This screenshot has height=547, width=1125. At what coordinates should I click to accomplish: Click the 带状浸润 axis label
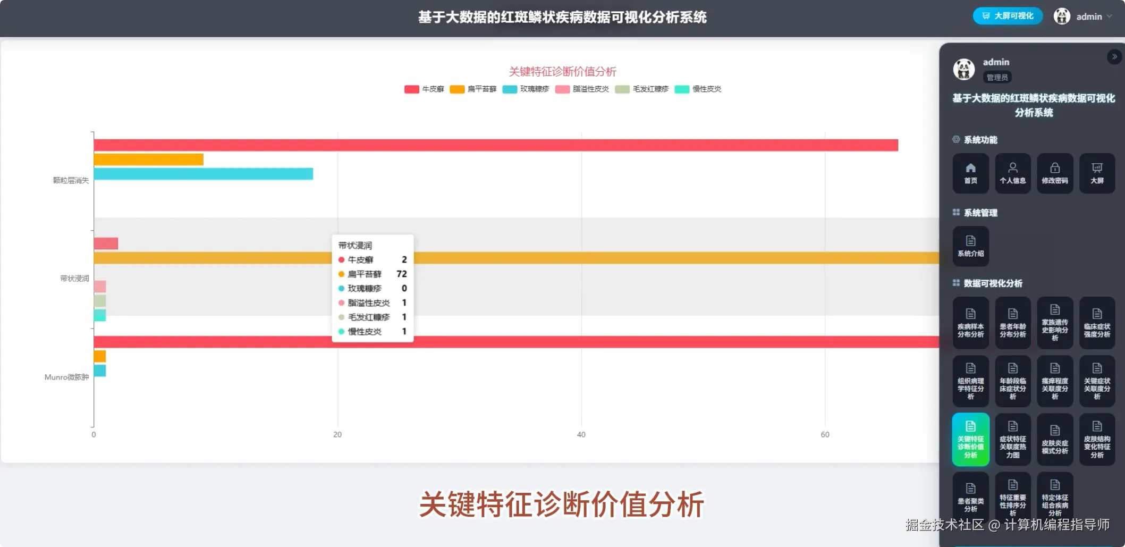pyautogui.click(x=74, y=279)
